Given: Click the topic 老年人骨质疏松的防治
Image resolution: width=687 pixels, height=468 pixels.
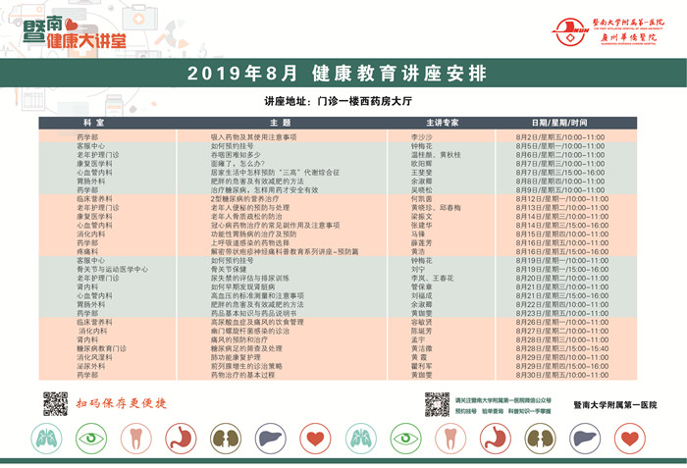Looking at the screenshot, I should (246, 217).
